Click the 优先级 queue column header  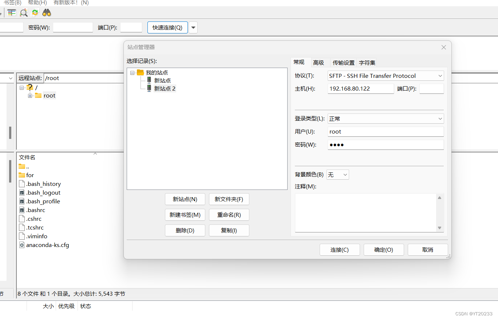coord(67,306)
